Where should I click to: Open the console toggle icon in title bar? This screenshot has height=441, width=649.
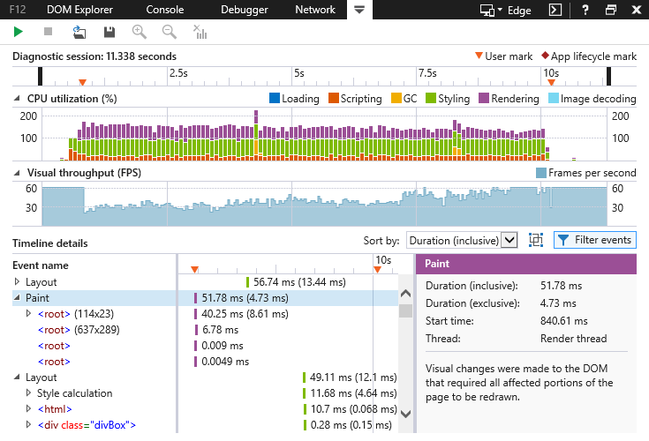(554, 10)
